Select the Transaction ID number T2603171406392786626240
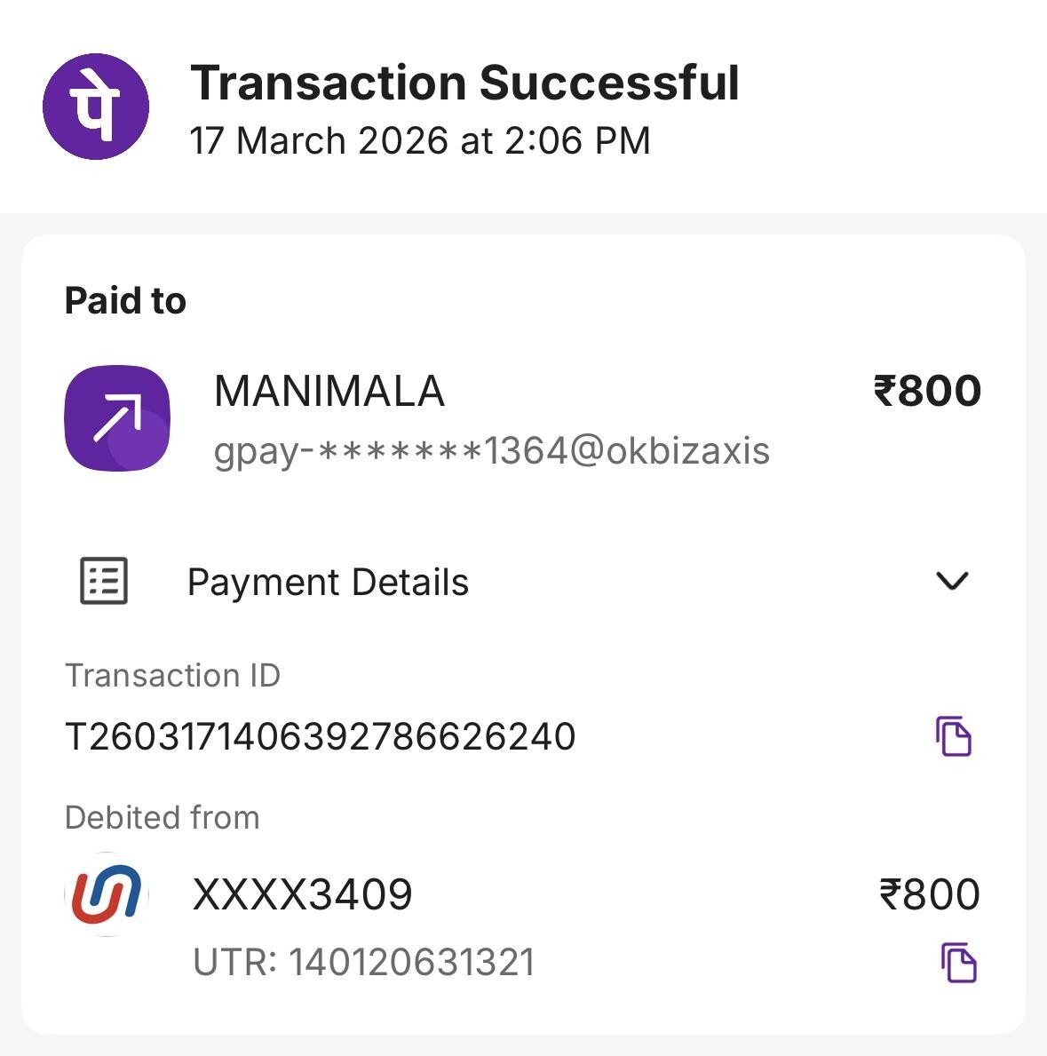1047x1056 pixels. pos(321,736)
